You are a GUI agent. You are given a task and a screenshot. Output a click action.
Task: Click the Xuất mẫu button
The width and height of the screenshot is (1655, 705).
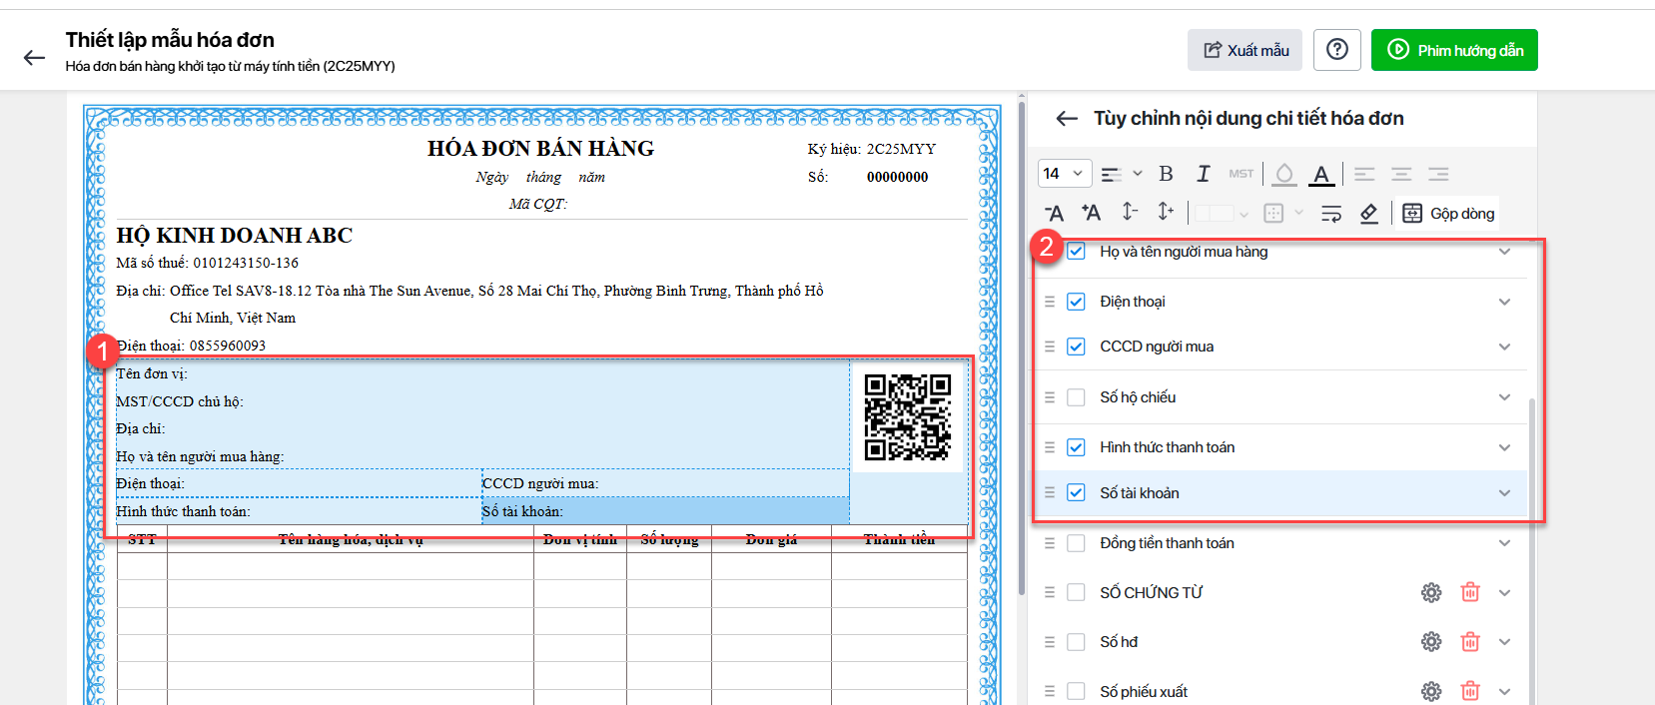point(1244,50)
